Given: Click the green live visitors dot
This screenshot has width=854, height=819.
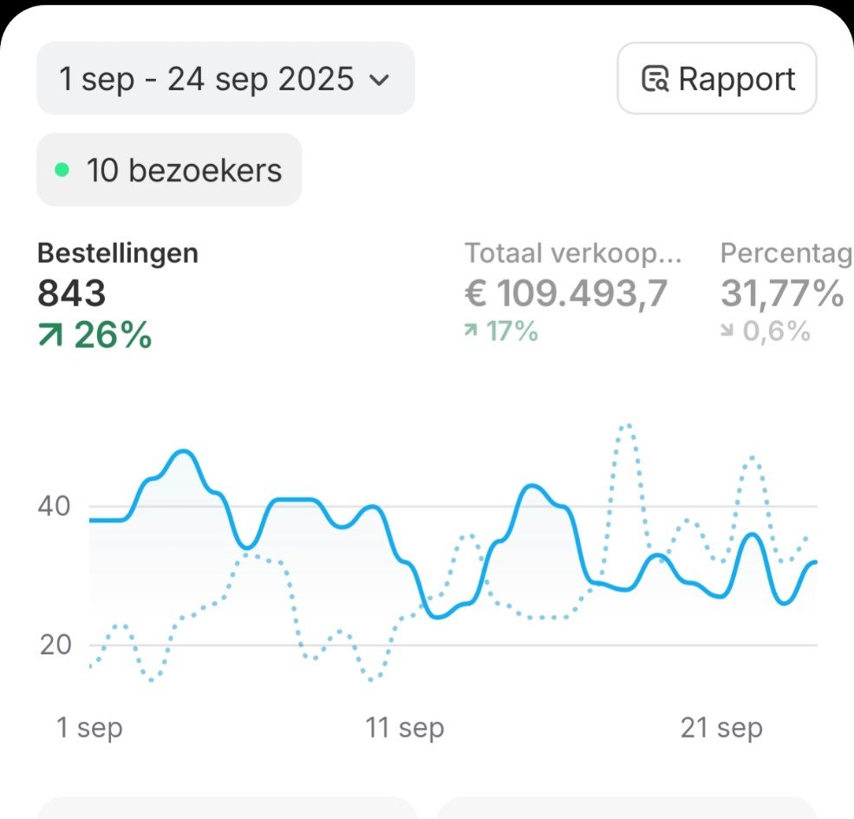Looking at the screenshot, I should tap(62, 170).
